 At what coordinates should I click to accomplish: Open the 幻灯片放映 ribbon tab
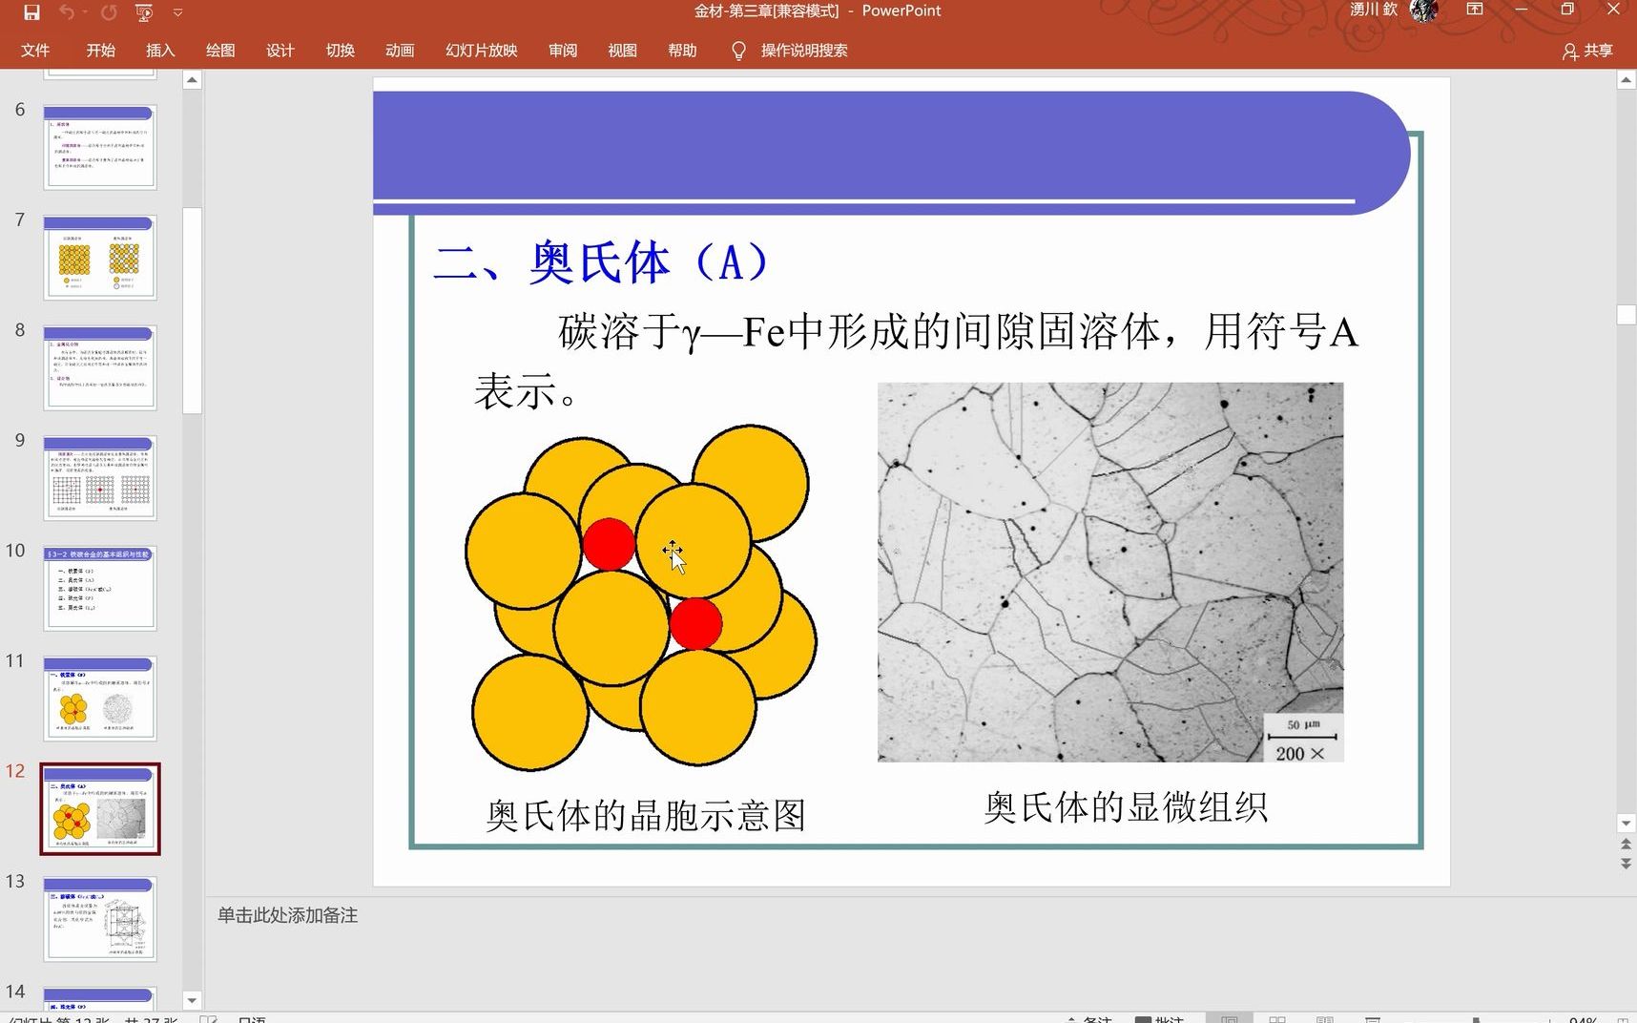482,51
